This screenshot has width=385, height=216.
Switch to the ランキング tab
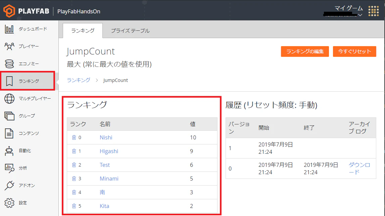tap(83, 30)
